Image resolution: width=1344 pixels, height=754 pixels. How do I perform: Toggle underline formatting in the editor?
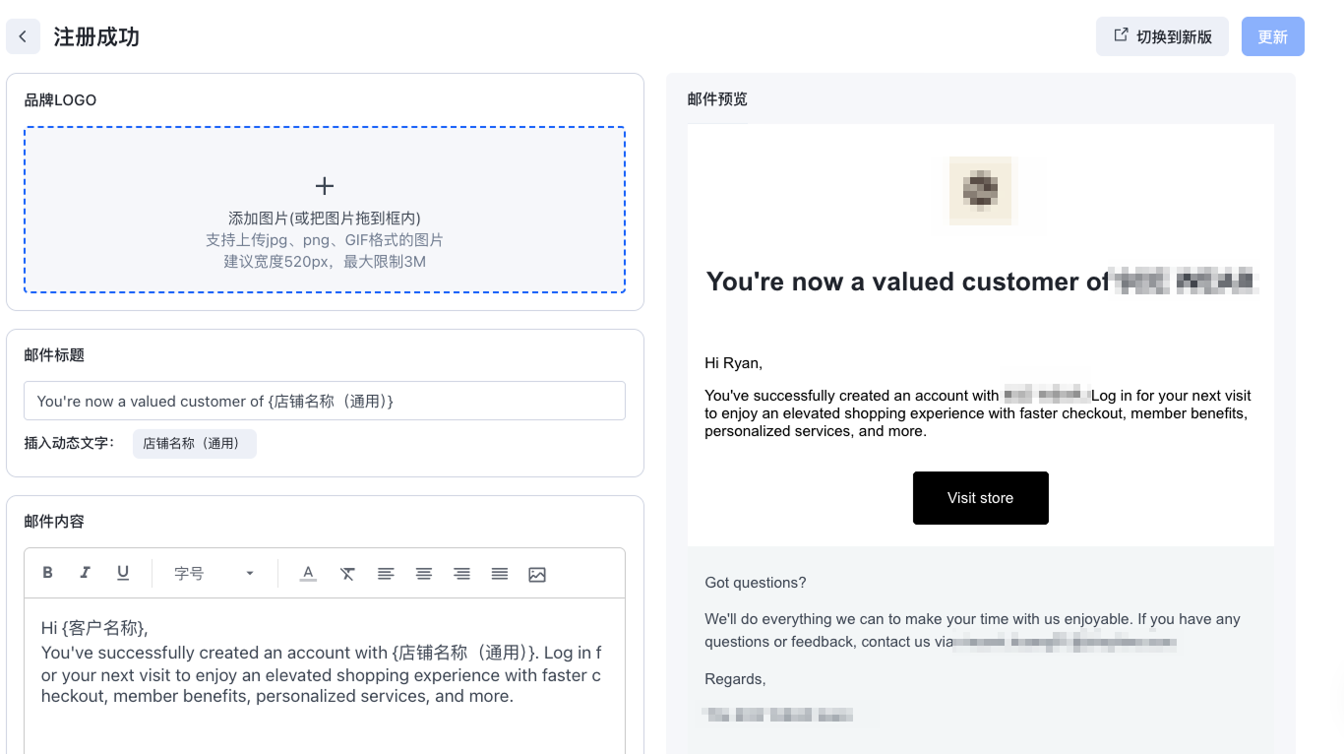tap(123, 573)
